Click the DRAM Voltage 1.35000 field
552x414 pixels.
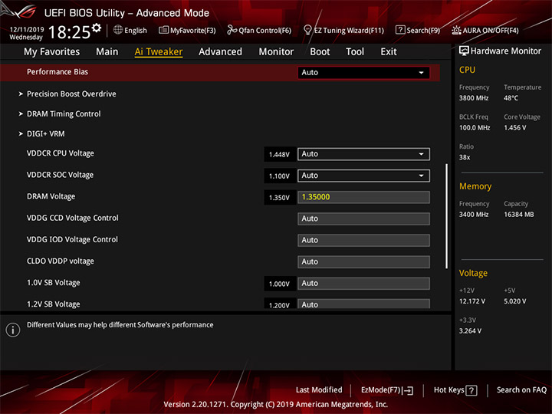coord(363,197)
